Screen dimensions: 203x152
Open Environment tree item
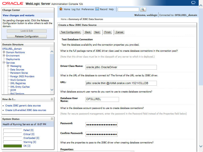[13, 56]
